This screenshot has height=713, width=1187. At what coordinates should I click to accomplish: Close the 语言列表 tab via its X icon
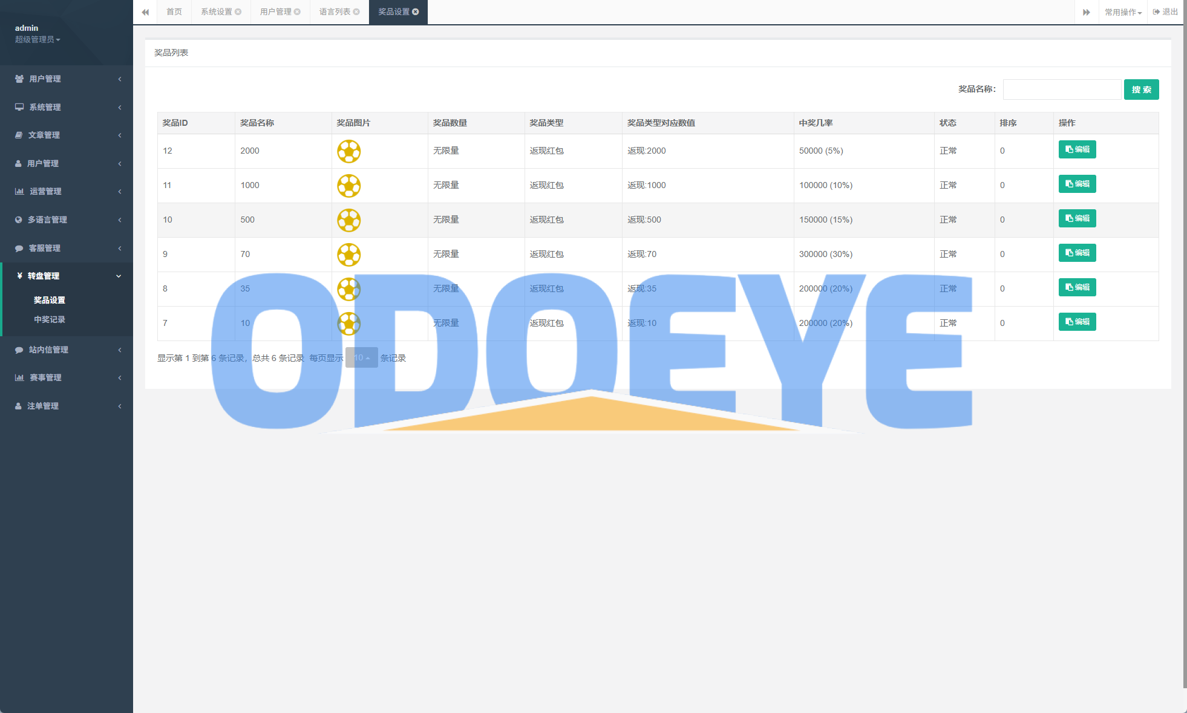tap(356, 12)
